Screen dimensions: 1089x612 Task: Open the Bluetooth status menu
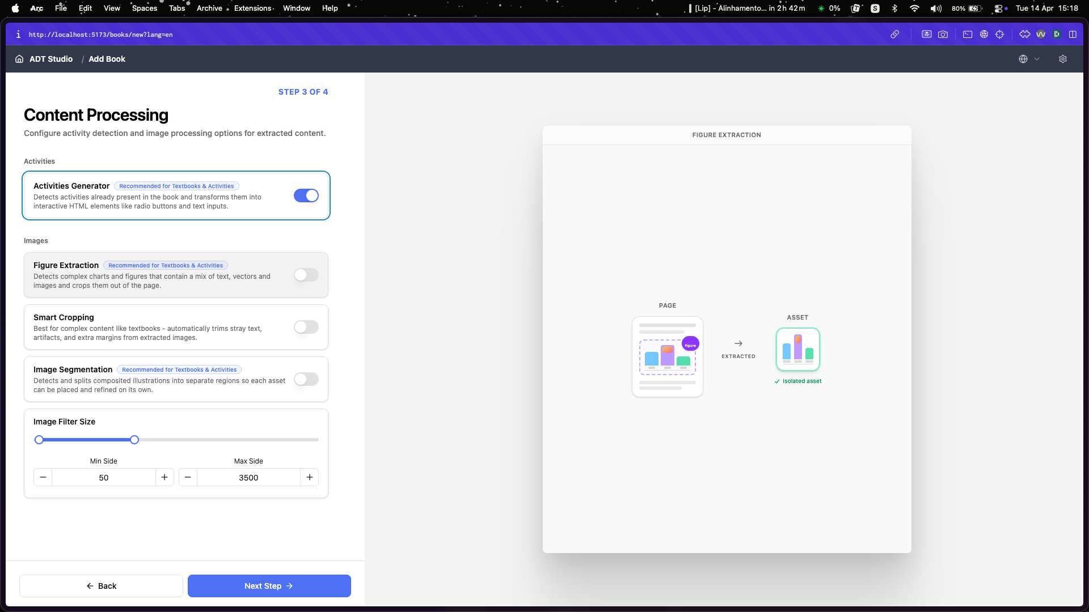coord(894,8)
